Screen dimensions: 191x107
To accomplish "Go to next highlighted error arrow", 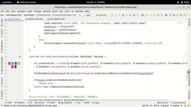I will pyautogui.click(x=186, y=23).
